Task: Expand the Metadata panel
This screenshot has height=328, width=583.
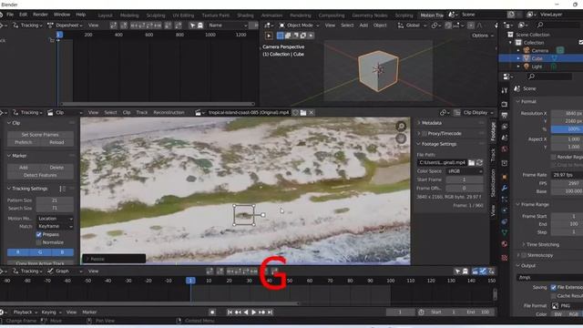Action: 431,123
